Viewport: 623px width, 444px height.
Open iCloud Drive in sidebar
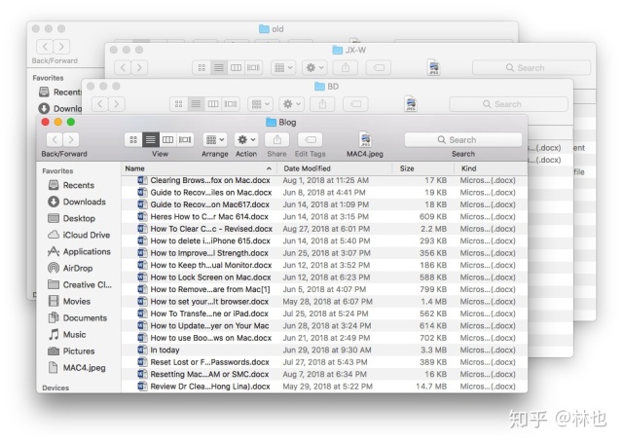point(79,235)
